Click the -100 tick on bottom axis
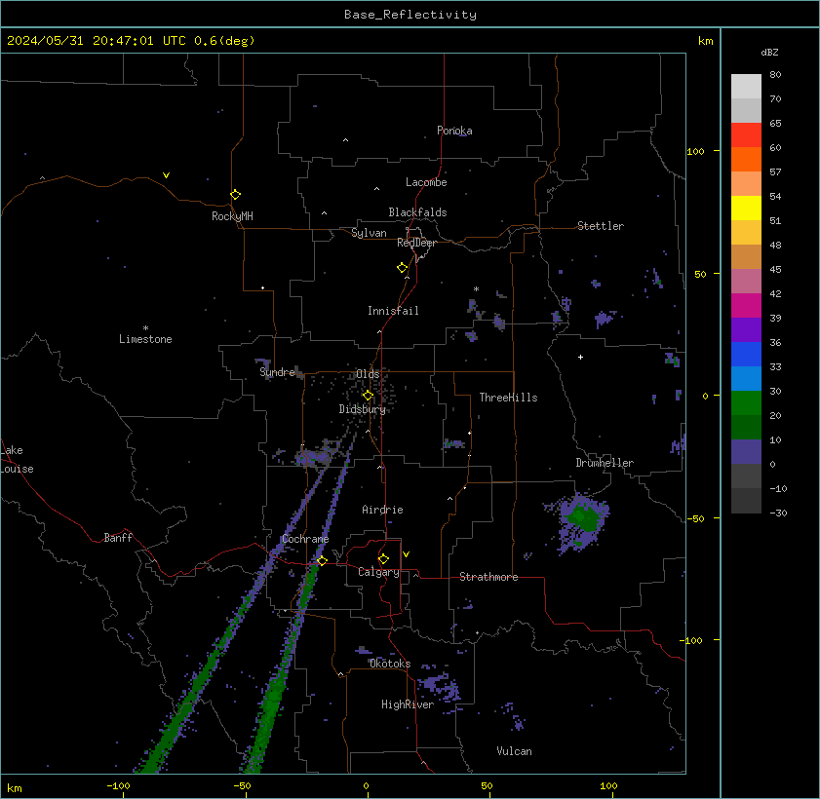The height and width of the screenshot is (799, 820). 119,786
